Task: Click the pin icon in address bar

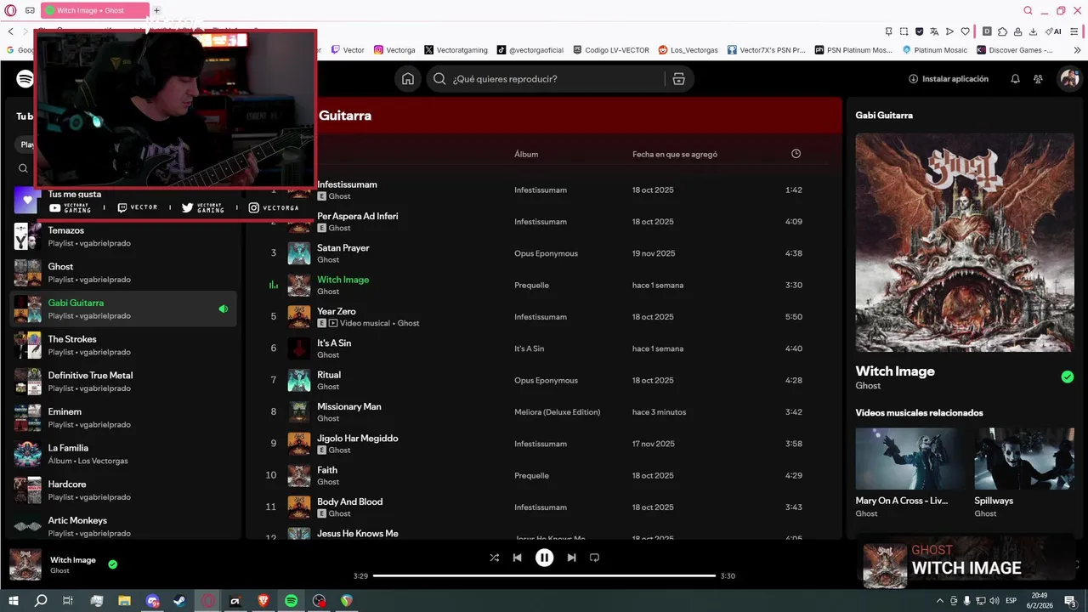Action: pos(888,31)
